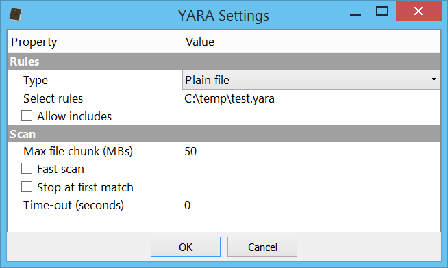448x268 pixels.
Task: Select the Time-out (seconds) label
Action: coord(74,205)
